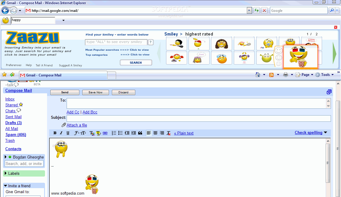Open the font size picker
This screenshot has height=197, width=341.
coord(83,133)
